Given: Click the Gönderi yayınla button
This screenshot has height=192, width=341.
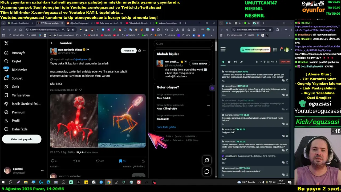Looking at the screenshot, I should click(22, 139).
